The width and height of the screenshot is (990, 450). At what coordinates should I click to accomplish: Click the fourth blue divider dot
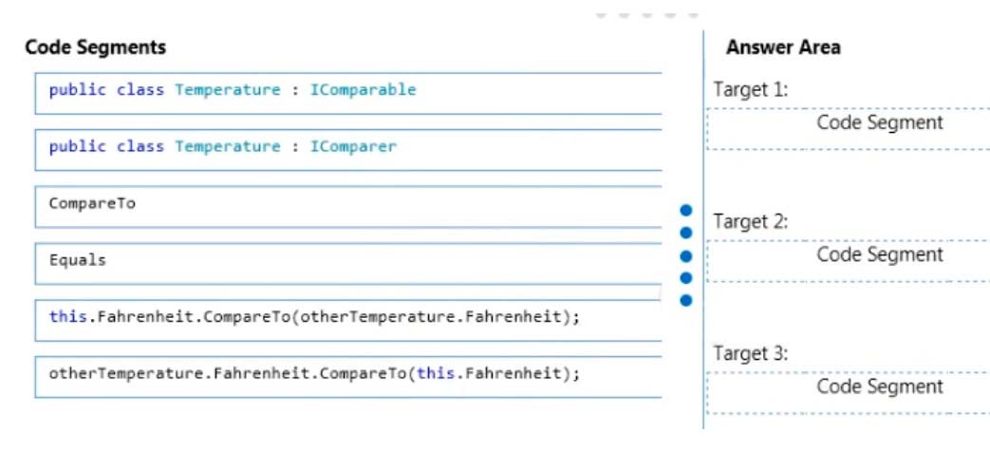[x=686, y=278]
